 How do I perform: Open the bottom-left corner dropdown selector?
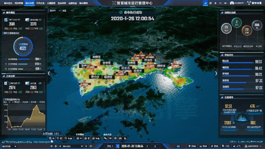click(x=9, y=146)
